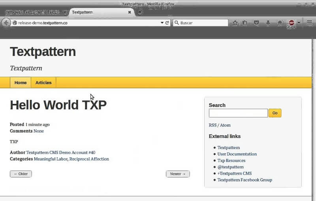Screen dimensions: 316x201
Task: Click the Textpattern site title heading
Action: coord(43,52)
